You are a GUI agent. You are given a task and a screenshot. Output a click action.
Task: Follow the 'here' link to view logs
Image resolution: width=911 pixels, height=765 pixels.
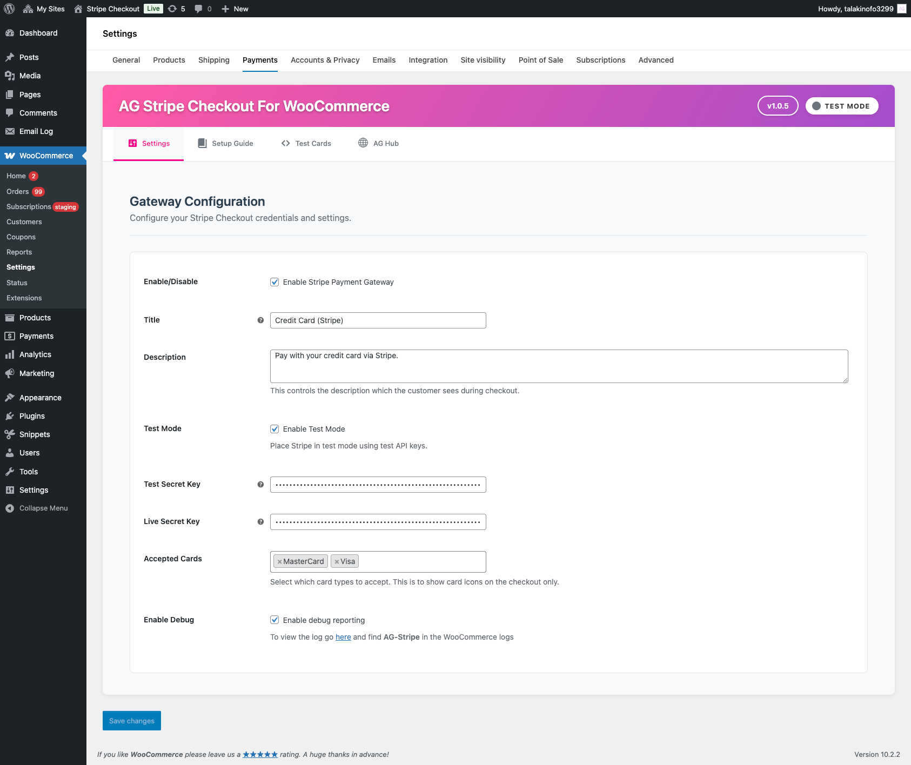(x=343, y=637)
